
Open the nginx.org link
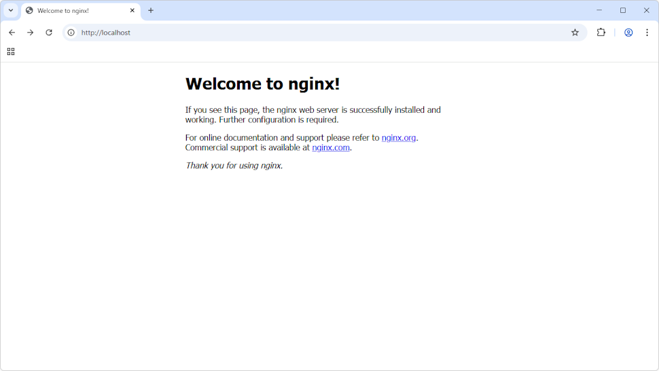click(x=398, y=138)
